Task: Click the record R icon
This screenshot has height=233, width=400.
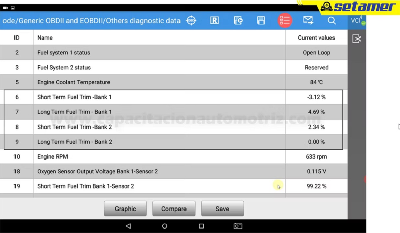Action: pyautogui.click(x=214, y=20)
